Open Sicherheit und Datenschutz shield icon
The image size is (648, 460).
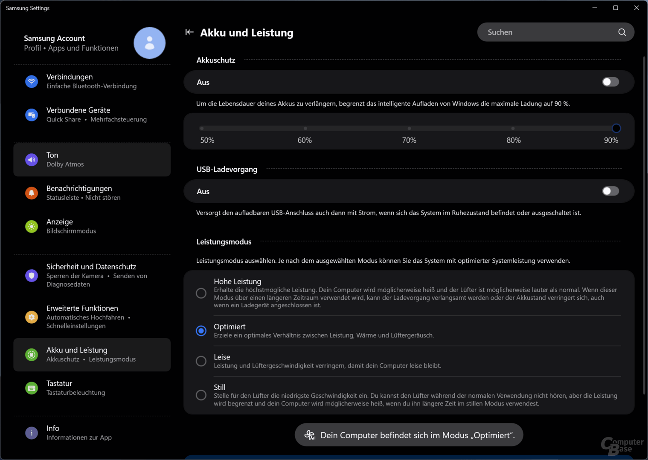[x=32, y=276]
